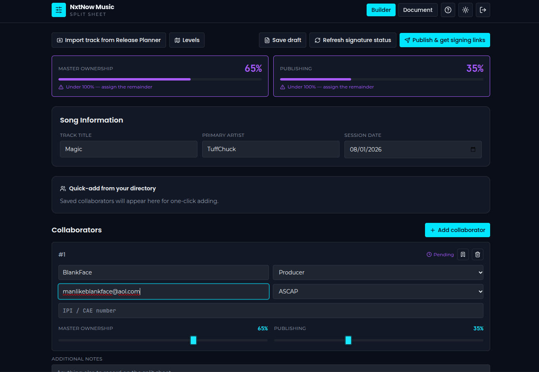Click the saved collaborators hint text
The width and height of the screenshot is (539, 372).
[139, 201]
